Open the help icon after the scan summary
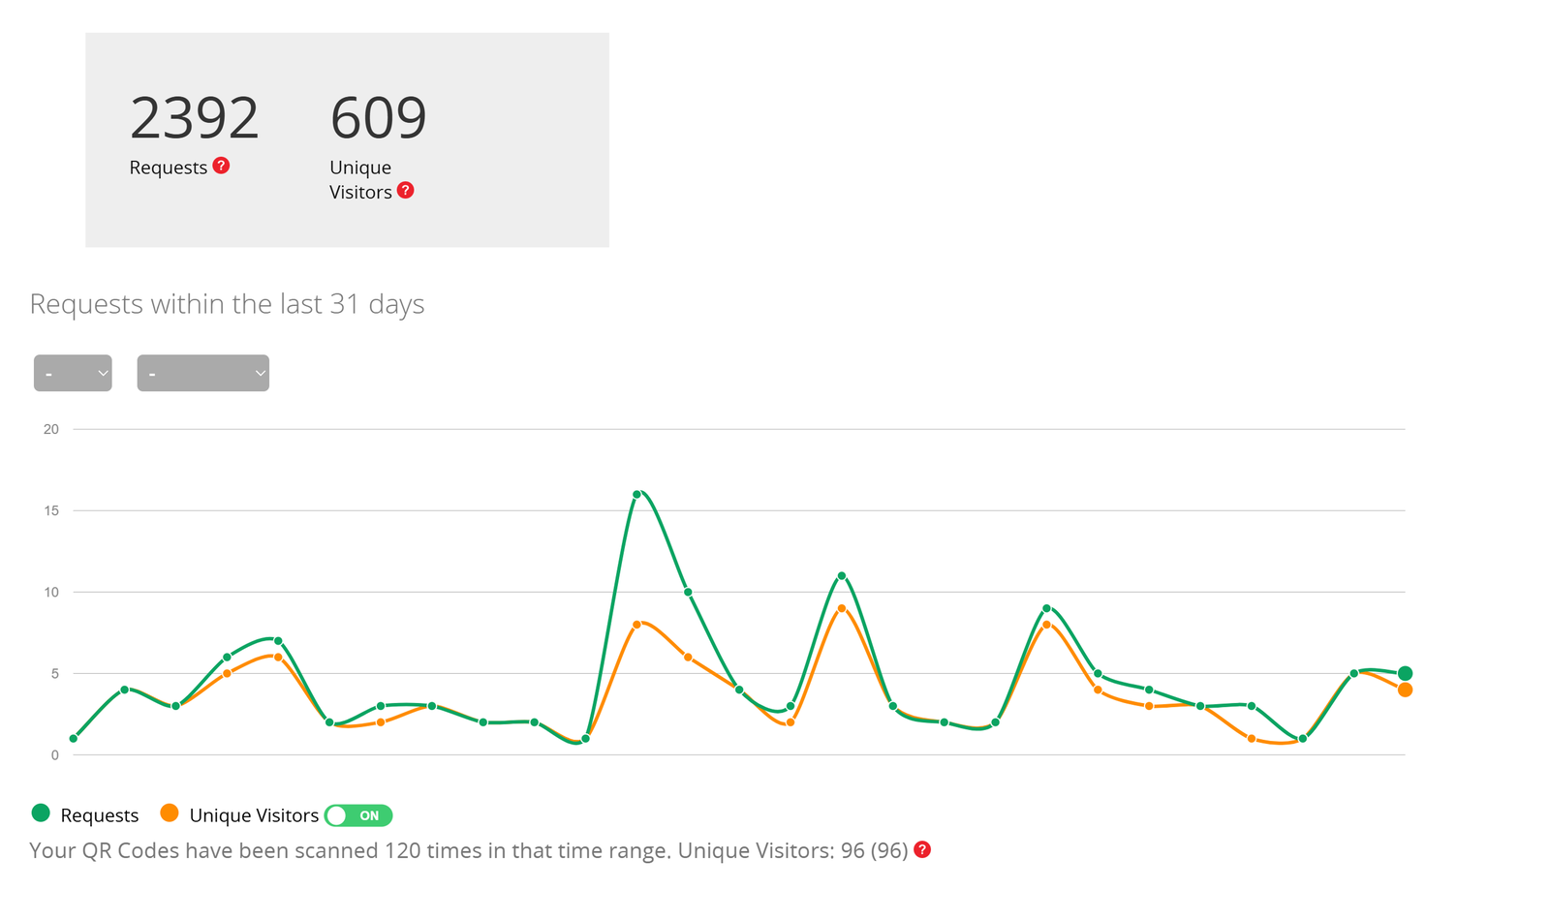The height and width of the screenshot is (920, 1550). pyautogui.click(x=922, y=849)
